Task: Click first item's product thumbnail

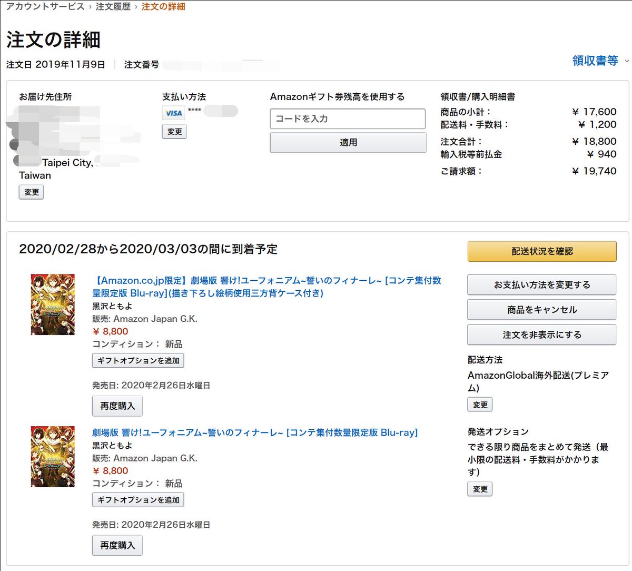Action: pos(53,304)
